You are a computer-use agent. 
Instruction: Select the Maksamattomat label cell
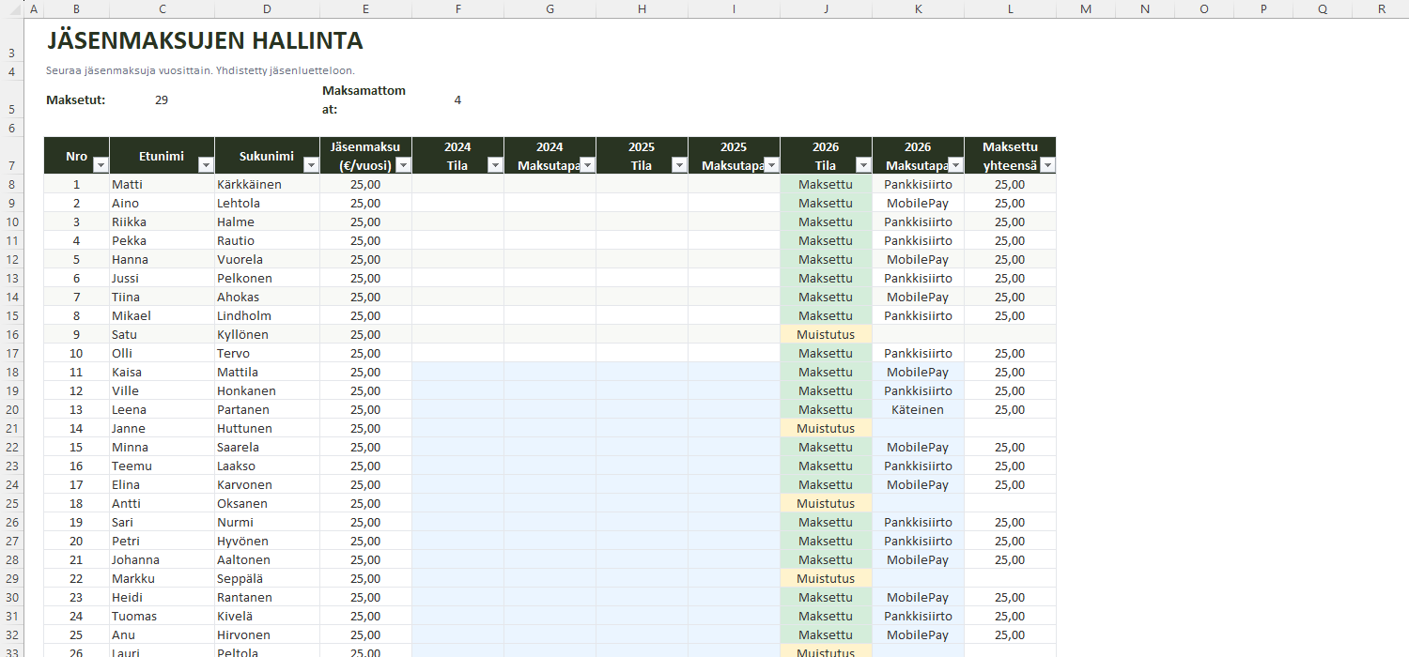pos(365,100)
